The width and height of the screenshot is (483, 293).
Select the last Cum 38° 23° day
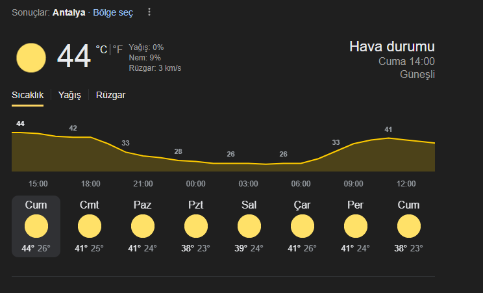(408, 226)
